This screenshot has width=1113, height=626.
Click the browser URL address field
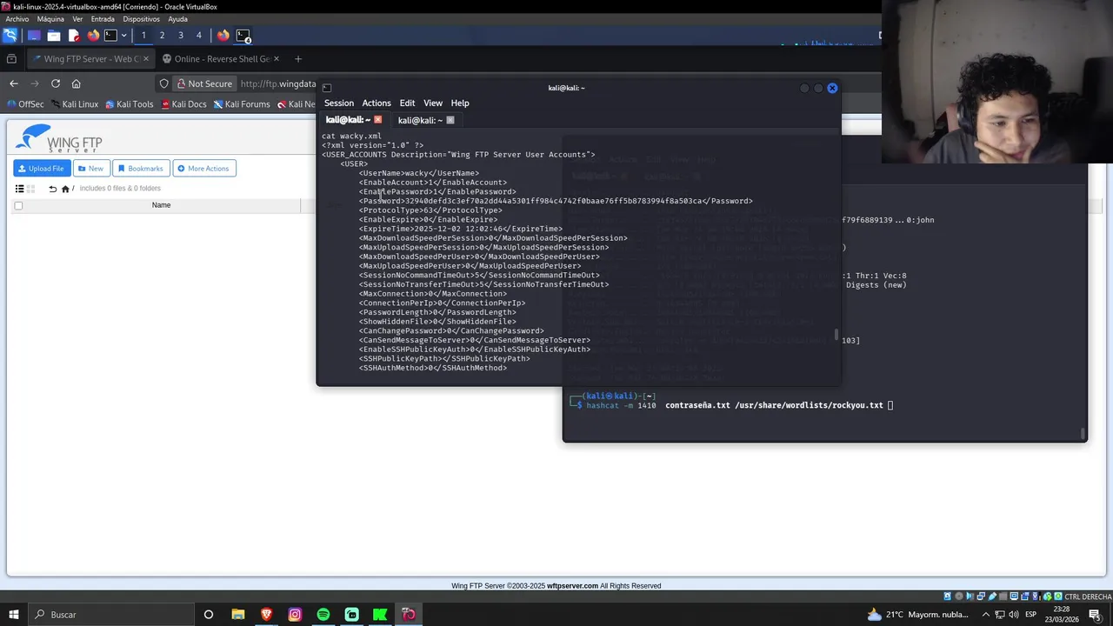[x=278, y=84]
